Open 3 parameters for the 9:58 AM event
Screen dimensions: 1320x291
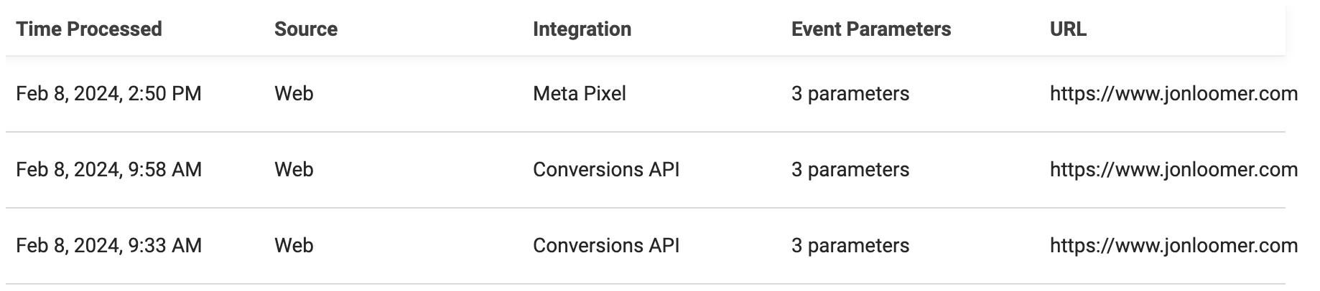850,170
